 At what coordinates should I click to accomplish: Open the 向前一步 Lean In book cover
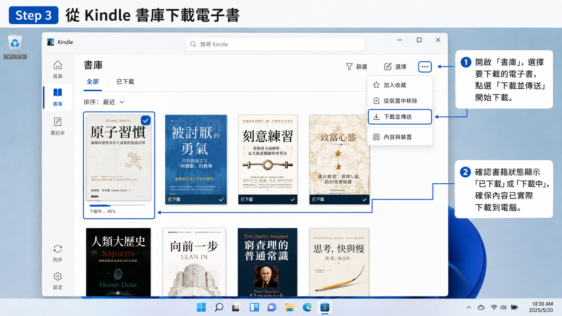tap(194, 262)
